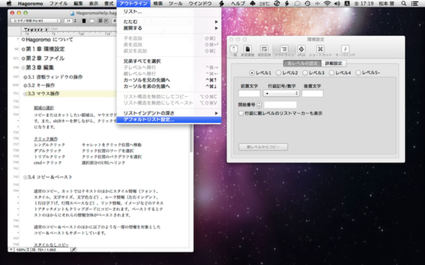Click the 前置文字 prefix text field
This screenshot has height=265, width=425.
(249, 93)
